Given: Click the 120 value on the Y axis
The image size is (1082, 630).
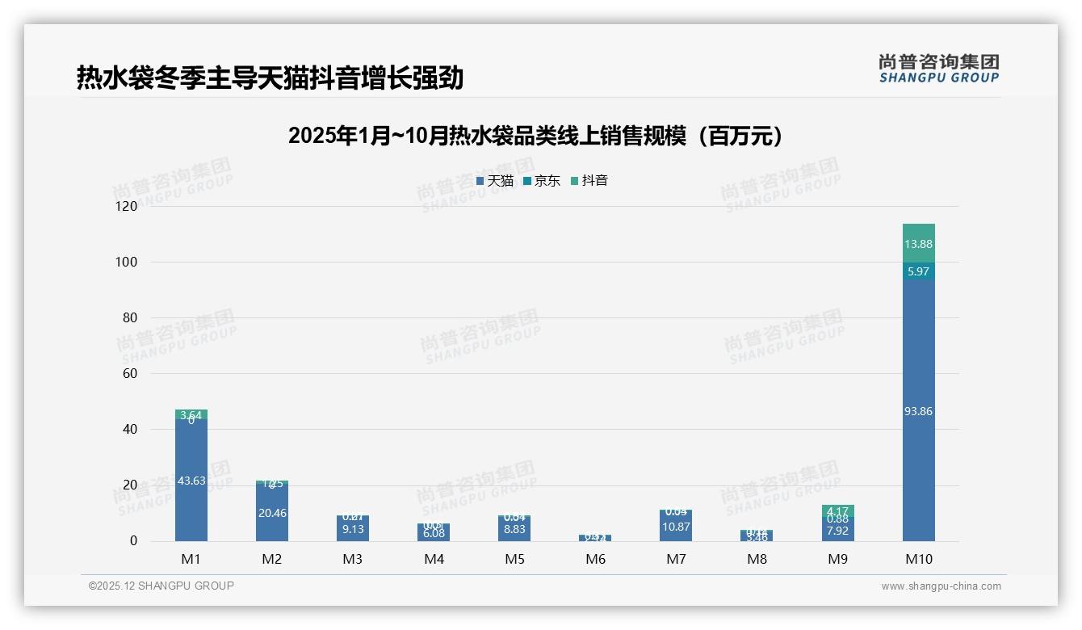Looking at the screenshot, I should [x=128, y=206].
